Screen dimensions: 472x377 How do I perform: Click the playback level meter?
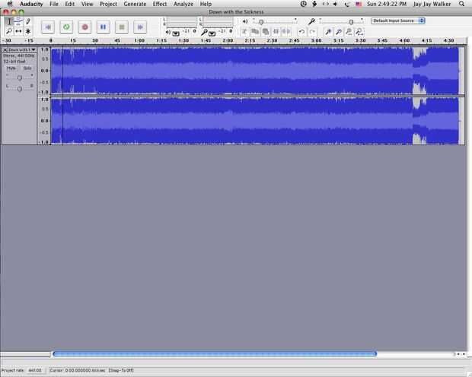[181, 22]
